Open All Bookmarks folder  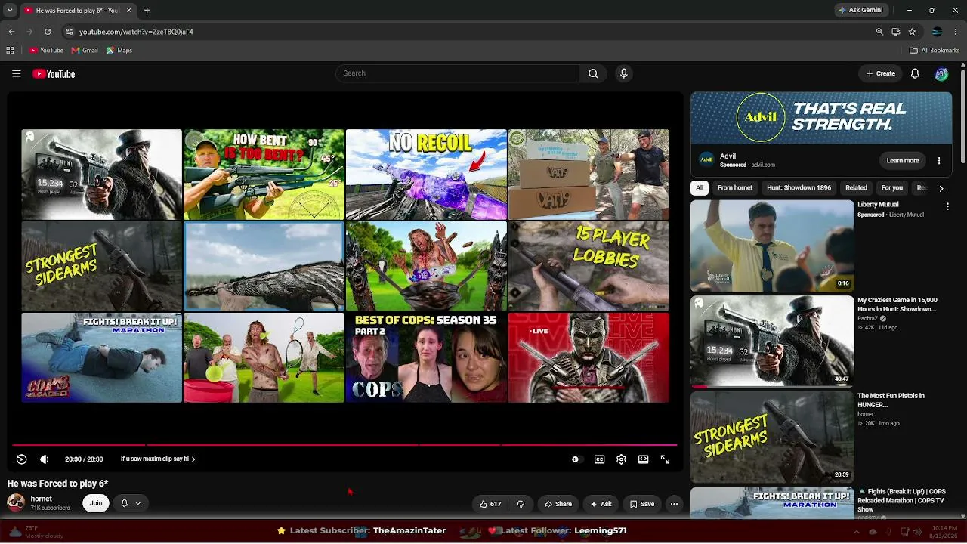coord(935,51)
